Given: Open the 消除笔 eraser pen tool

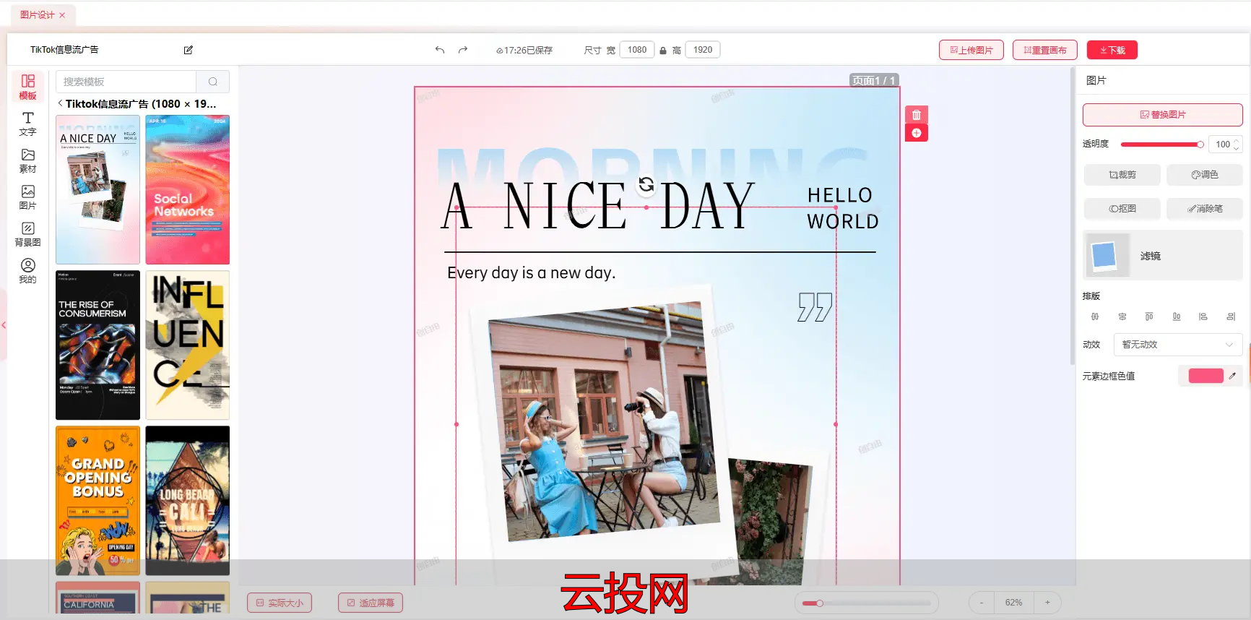Looking at the screenshot, I should tap(1205, 209).
